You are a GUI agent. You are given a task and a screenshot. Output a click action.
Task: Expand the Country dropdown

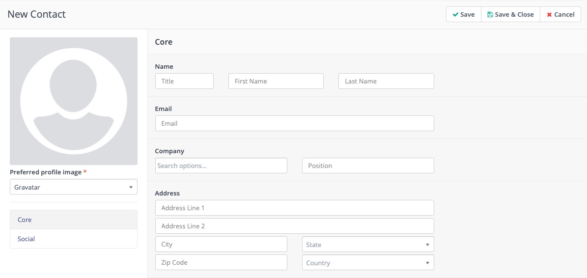pyautogui.click(x=368, y=263)
